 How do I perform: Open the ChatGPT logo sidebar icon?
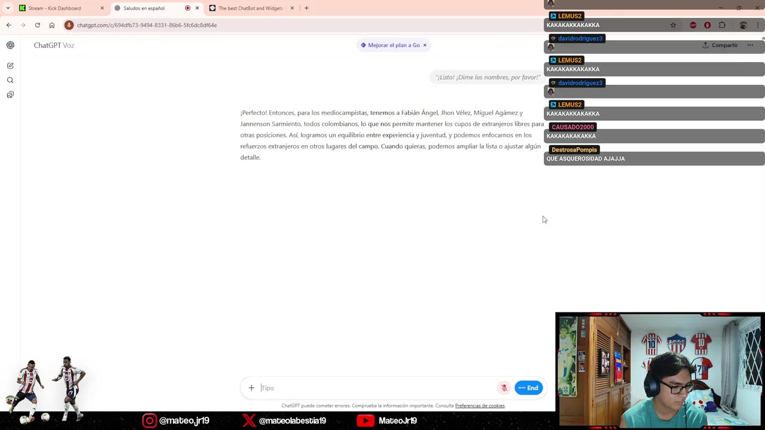click(x=10, y=45)
